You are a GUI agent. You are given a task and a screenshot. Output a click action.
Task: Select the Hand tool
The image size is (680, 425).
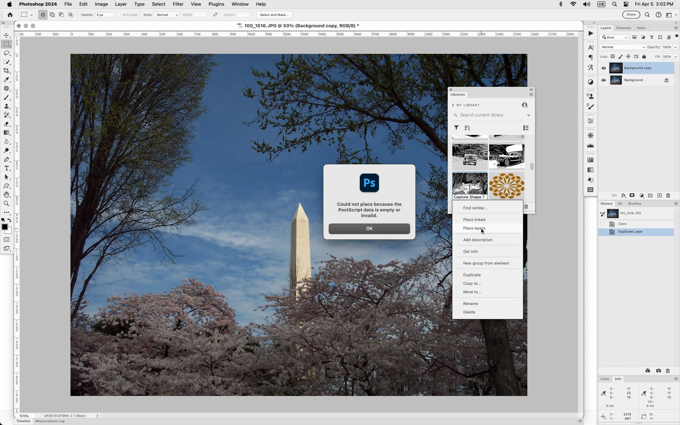6,195
